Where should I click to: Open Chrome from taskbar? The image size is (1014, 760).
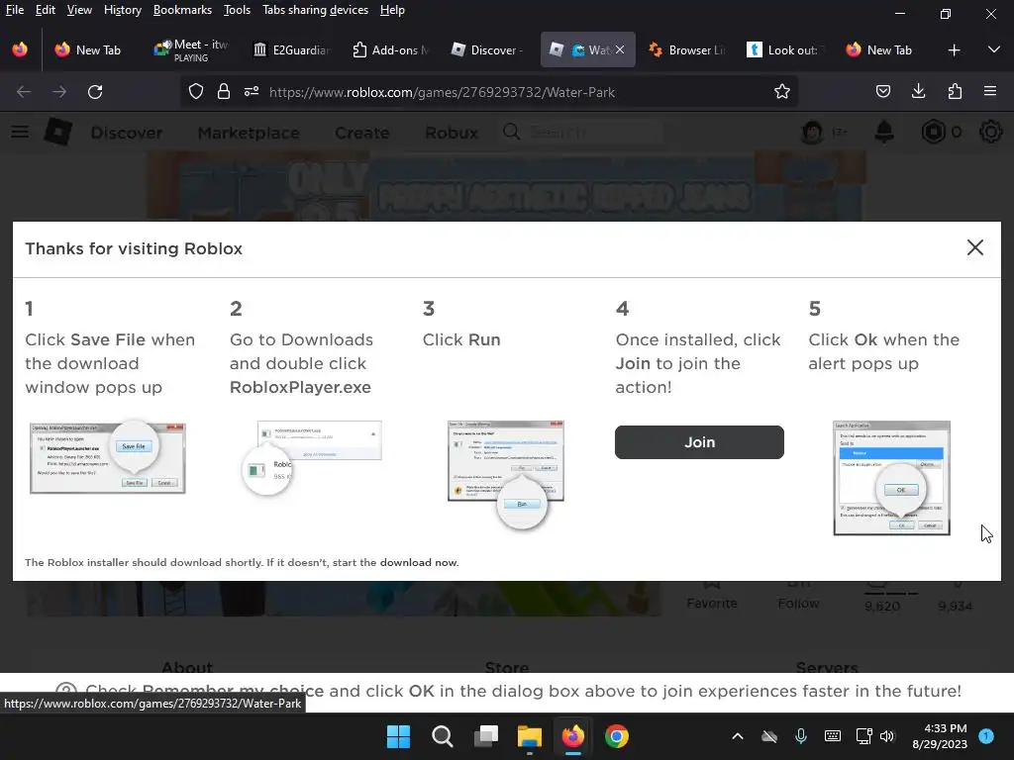click(x=616, y=736)
